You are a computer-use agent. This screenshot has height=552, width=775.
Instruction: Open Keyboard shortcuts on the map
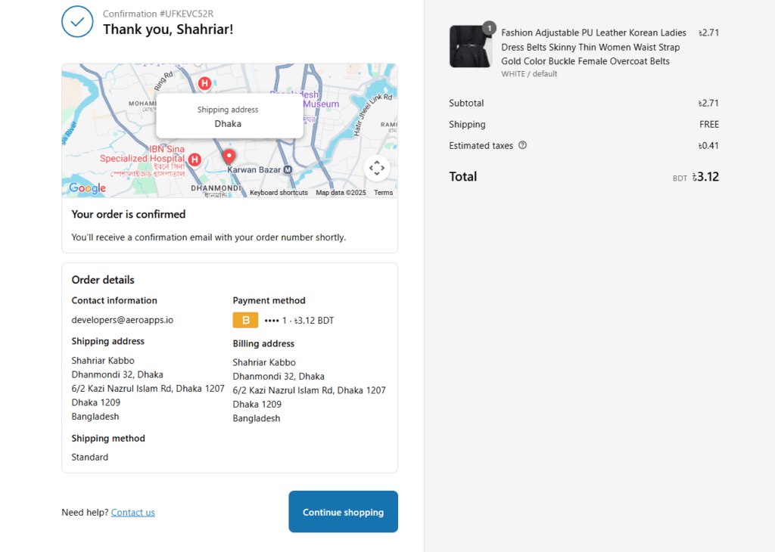[x=279, y=193]
